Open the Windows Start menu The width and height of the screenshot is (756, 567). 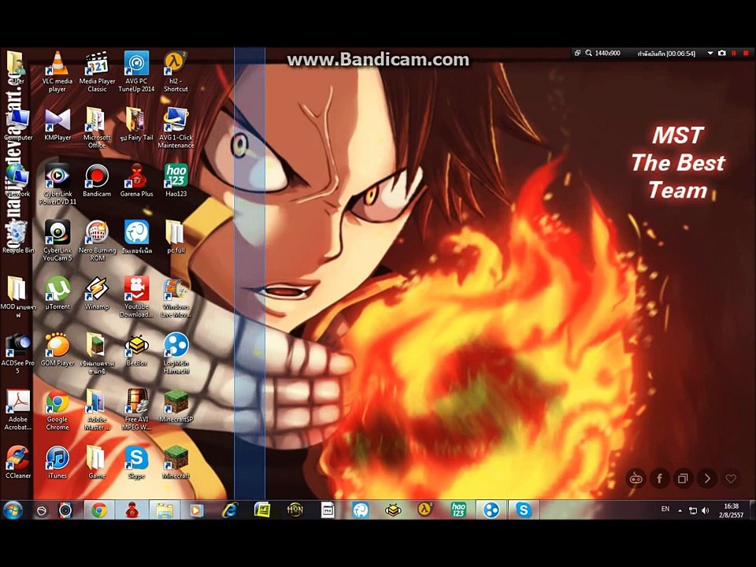(13, 510)
